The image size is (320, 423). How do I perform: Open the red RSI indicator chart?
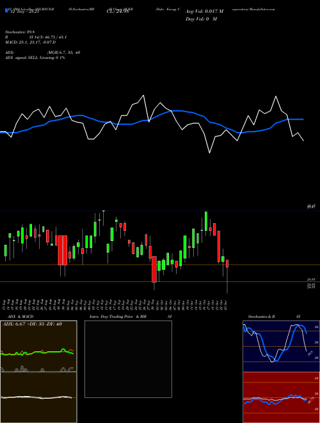pos(281,397)
